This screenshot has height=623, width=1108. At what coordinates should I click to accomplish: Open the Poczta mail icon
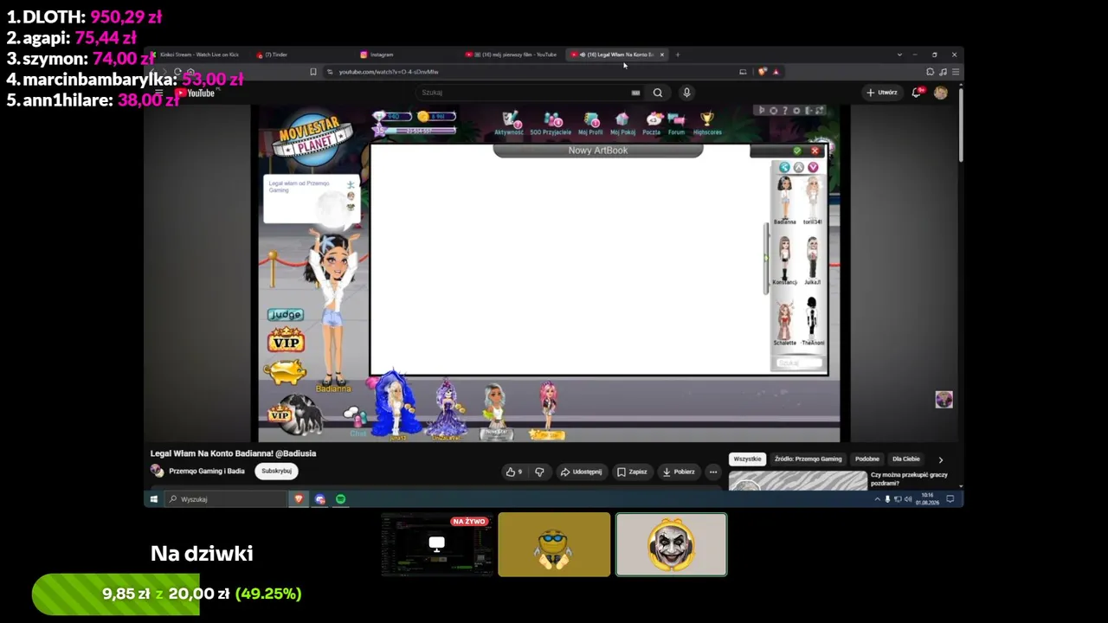[652, 123]
